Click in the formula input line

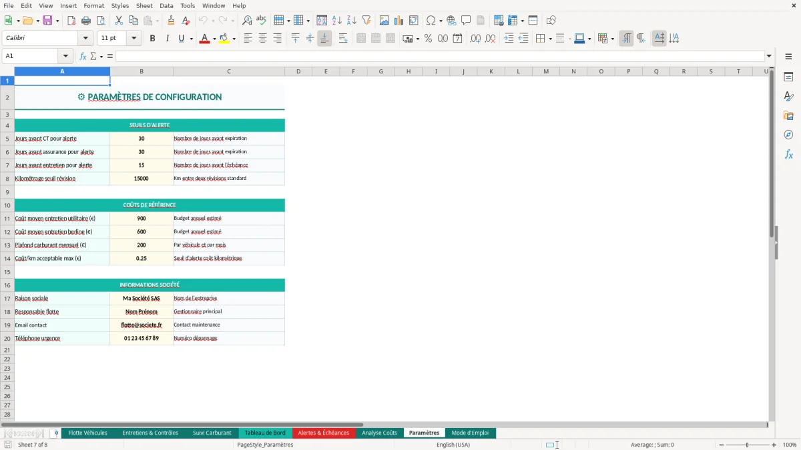click(x=439, y=56)
